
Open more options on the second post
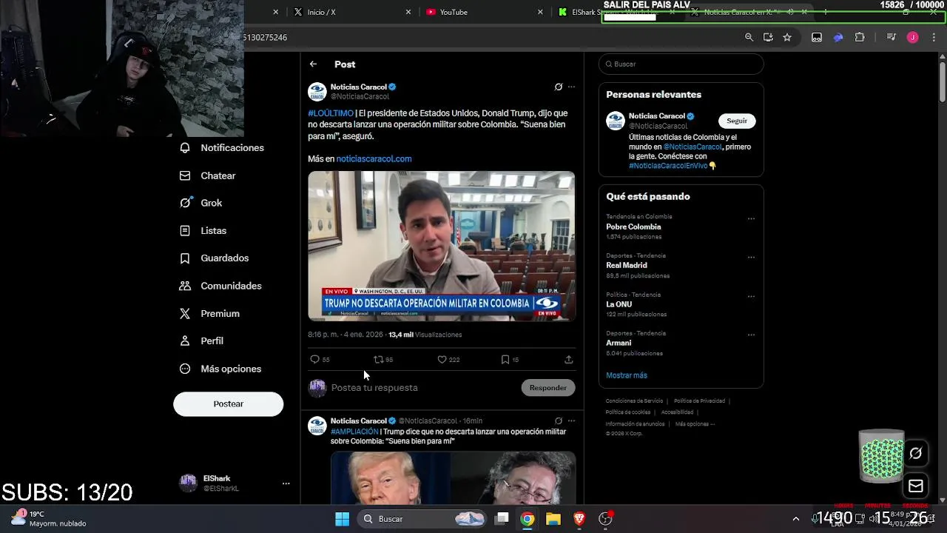tap(571, 420)
